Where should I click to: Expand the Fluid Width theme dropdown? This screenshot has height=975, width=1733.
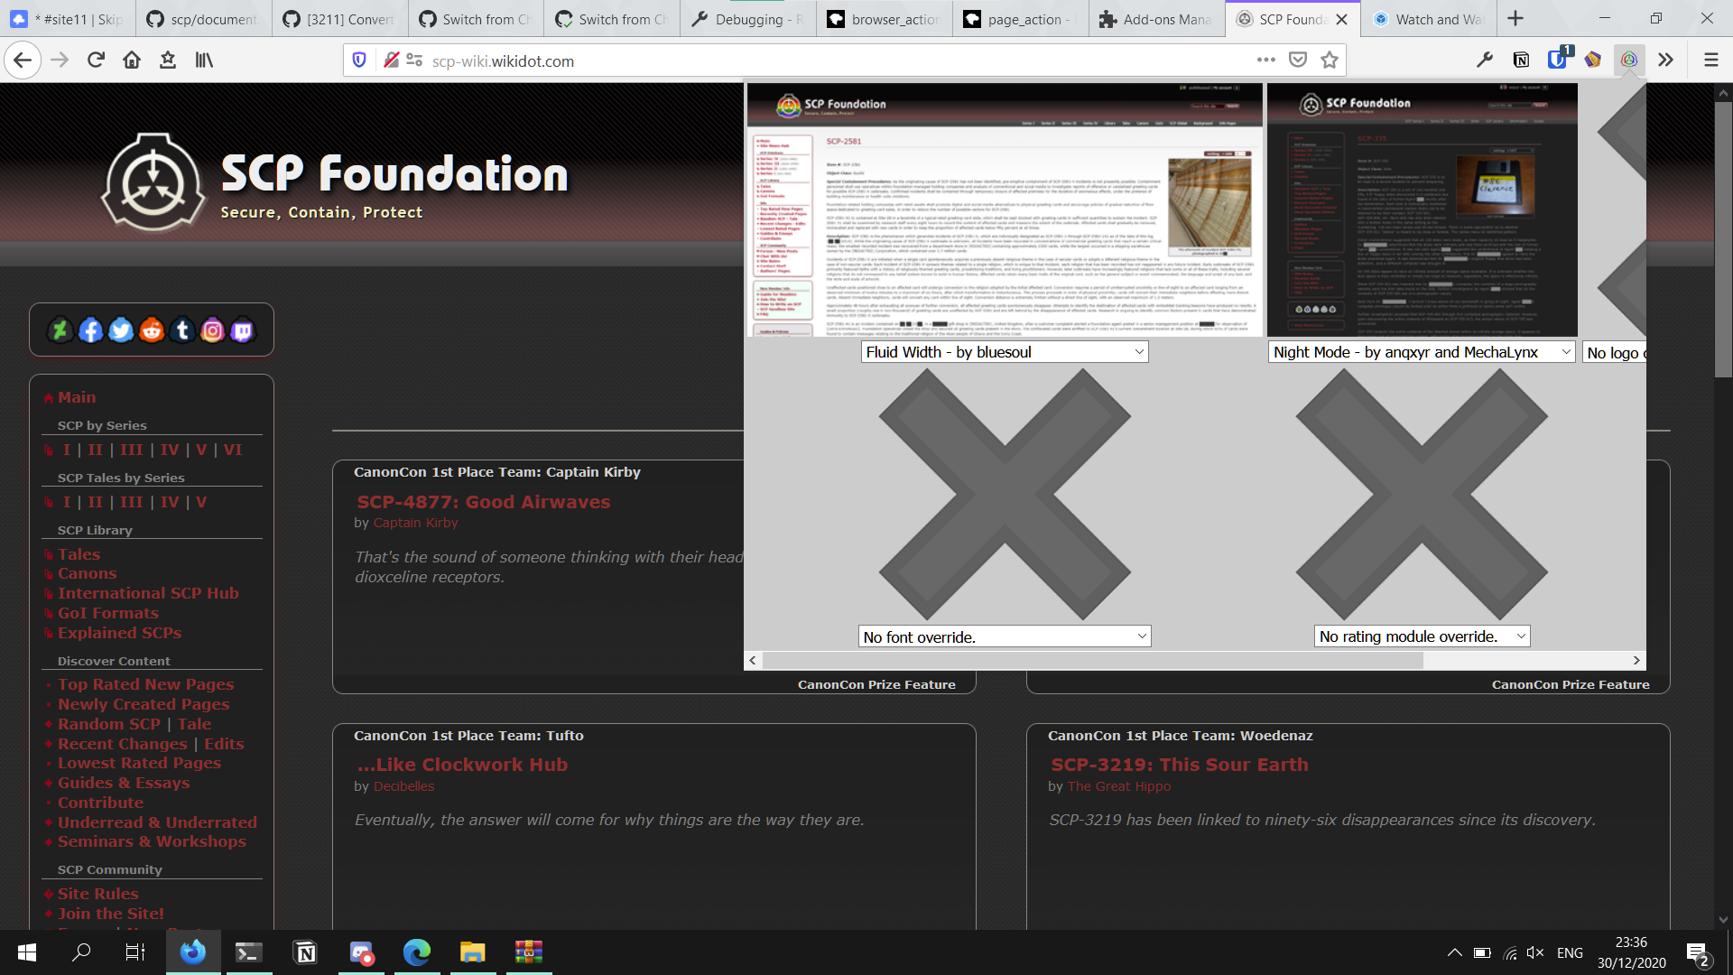1004,352
